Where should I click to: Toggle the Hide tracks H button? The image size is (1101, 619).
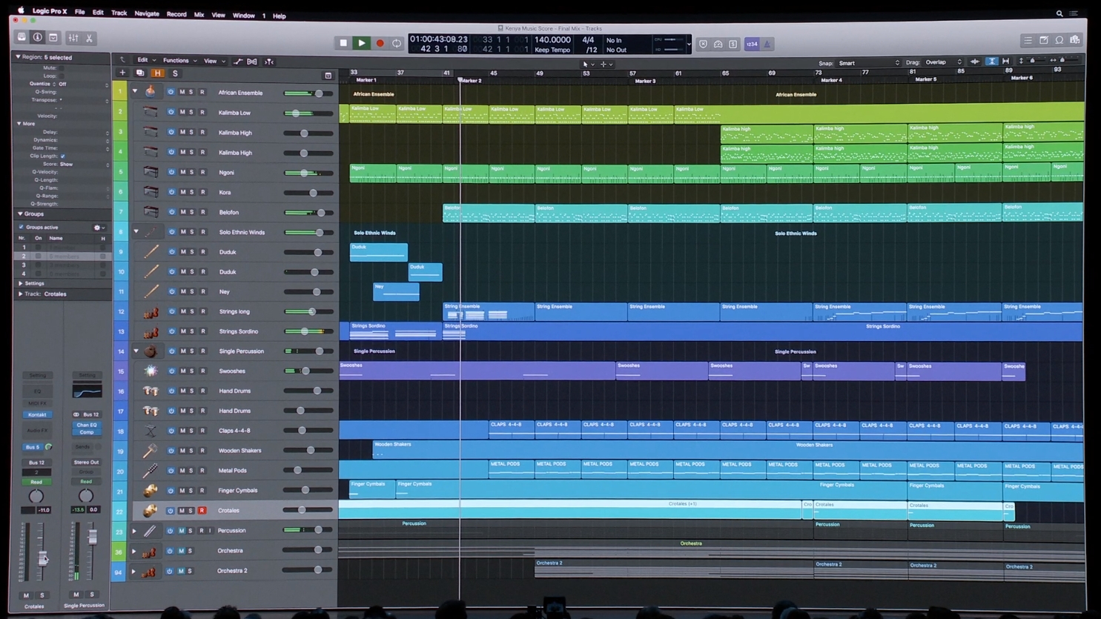[x=157, y=73]
